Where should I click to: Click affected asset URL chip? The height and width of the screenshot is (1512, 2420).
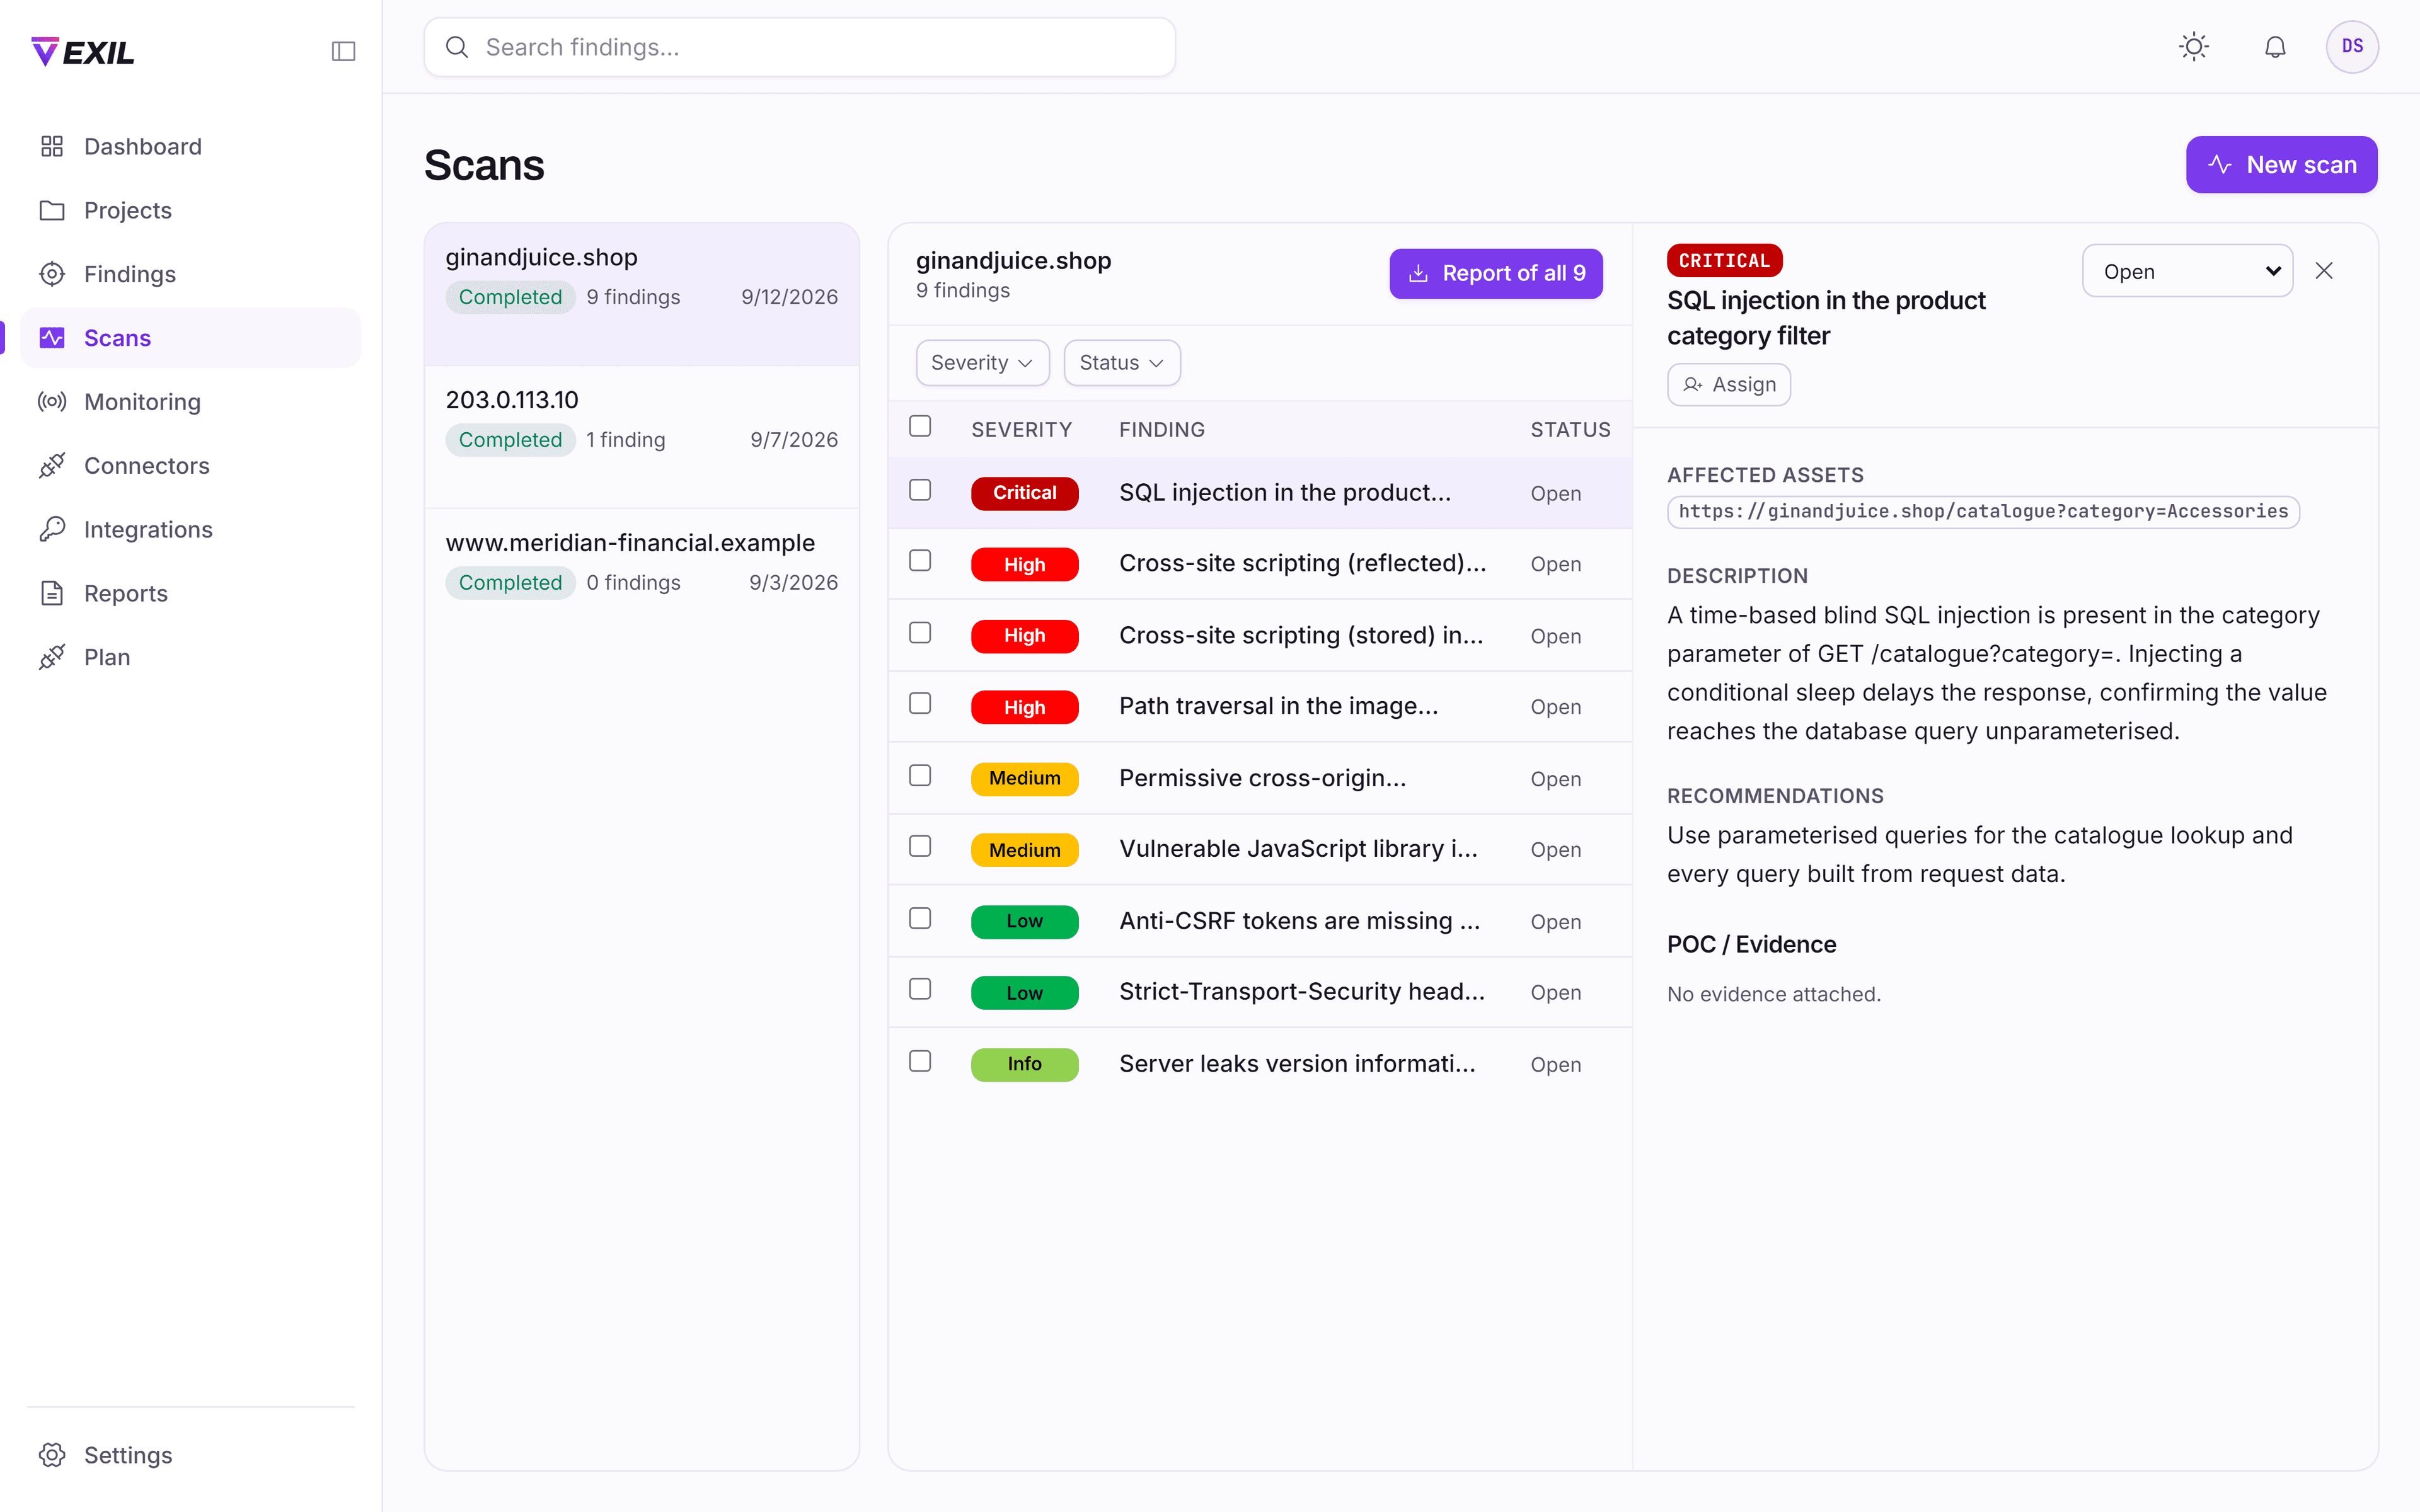pos(1983,512)
